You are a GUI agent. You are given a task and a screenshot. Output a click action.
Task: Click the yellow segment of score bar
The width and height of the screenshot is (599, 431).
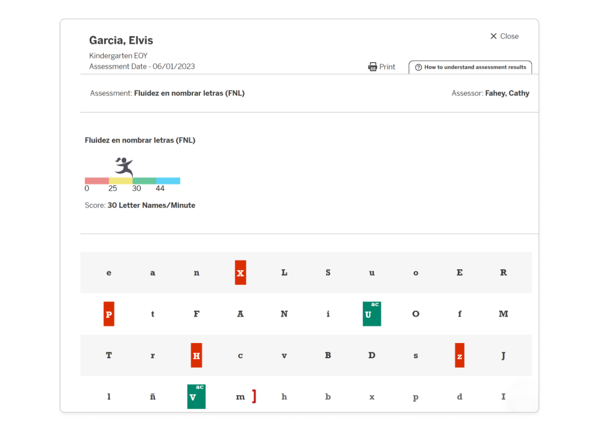pos(121,181)
